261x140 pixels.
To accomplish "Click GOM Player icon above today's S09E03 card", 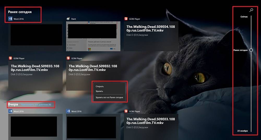I will coord(10,58).
